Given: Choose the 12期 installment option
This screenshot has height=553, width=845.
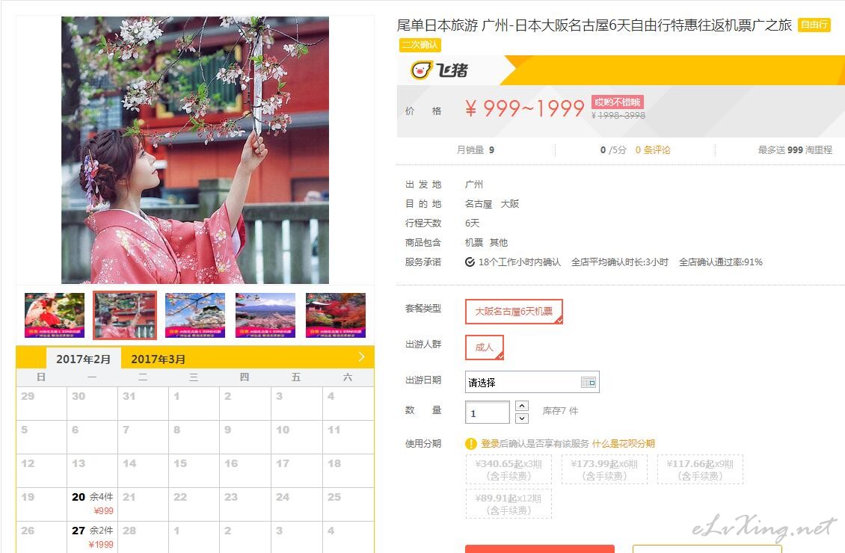Looking at the screenshot, I should pyautogui.click(x=508, y=504).
